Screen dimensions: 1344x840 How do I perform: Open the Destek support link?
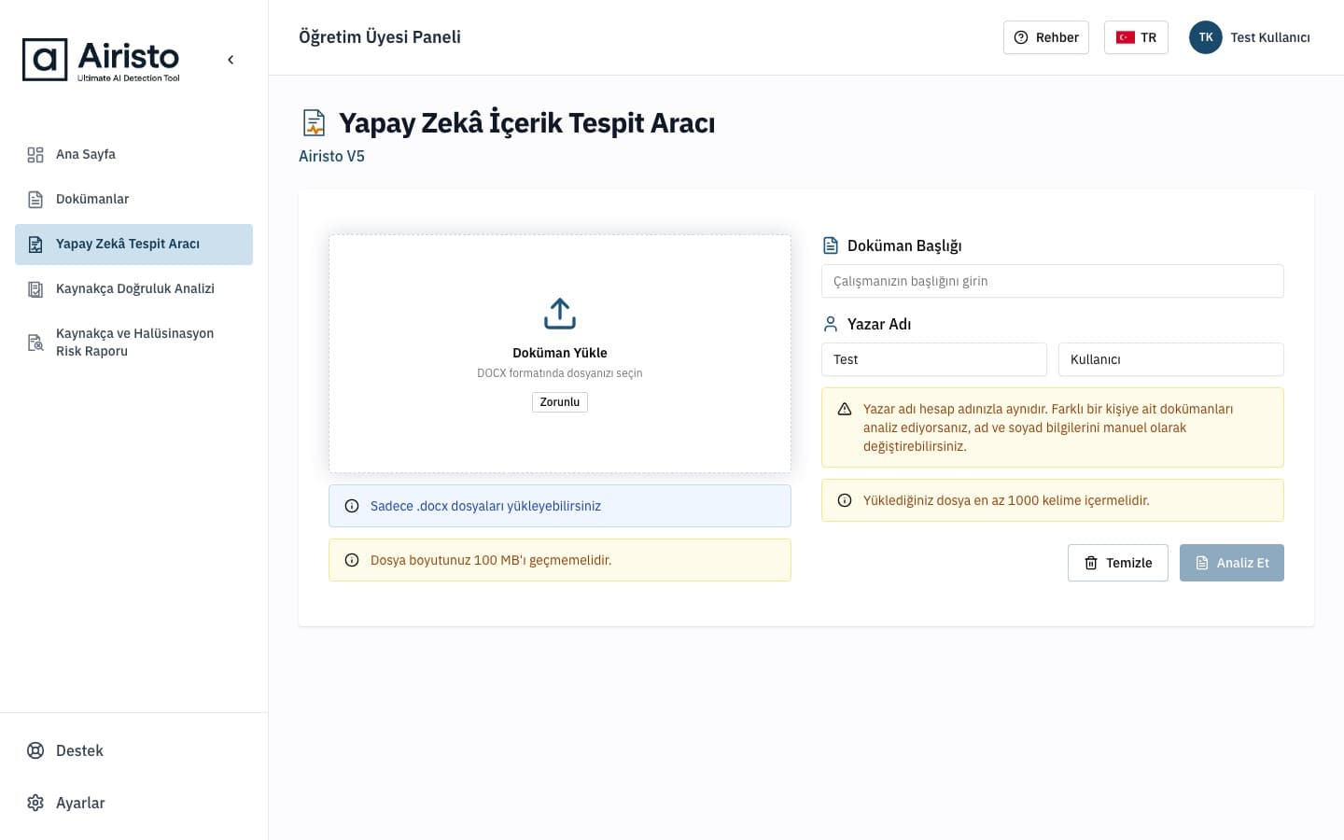pyautogui.click(x=133, y=750)
